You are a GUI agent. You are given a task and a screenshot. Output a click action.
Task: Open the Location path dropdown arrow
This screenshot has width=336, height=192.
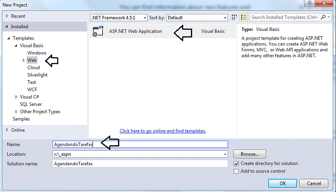click(225, 154)
